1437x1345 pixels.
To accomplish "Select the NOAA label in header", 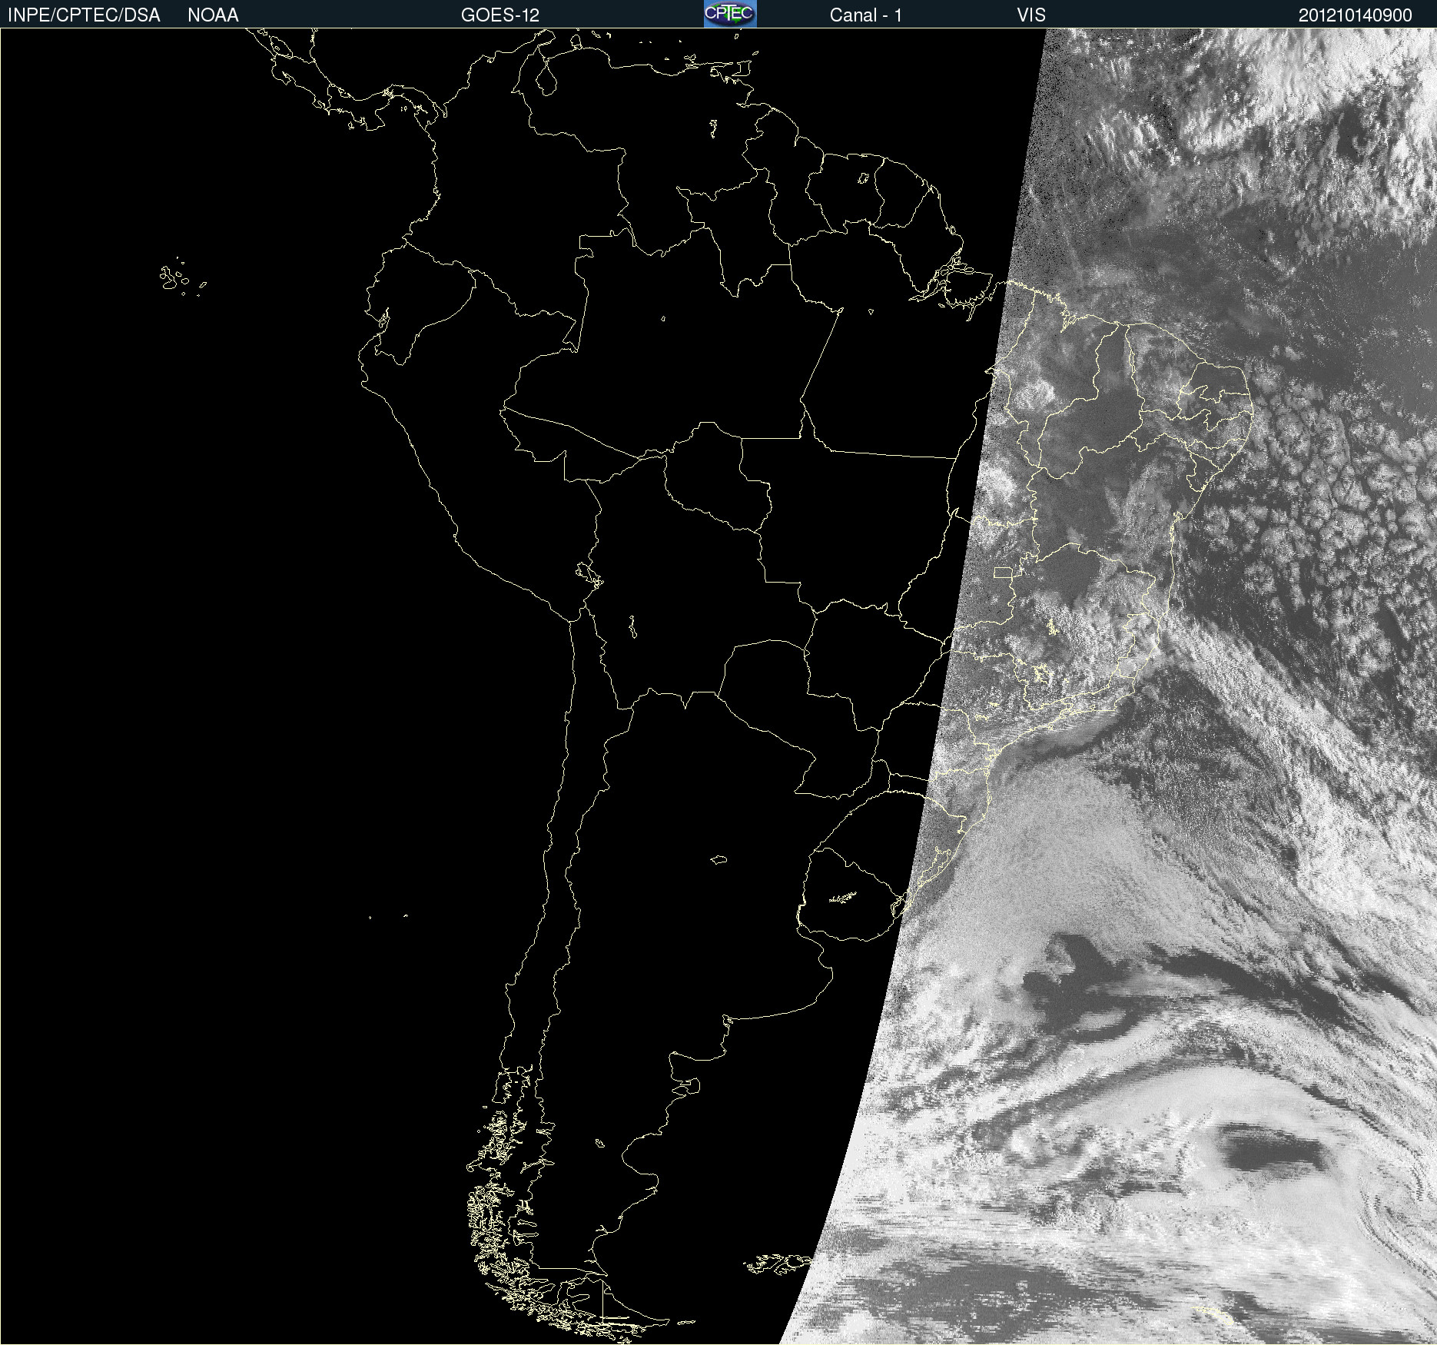I will click(x=213, y=15).
